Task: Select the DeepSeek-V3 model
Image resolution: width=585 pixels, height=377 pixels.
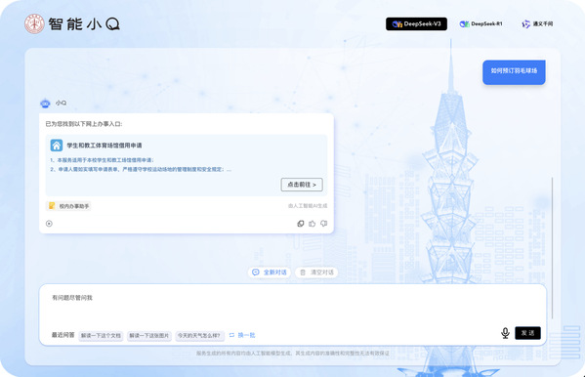Action: [x=416, y=23]
